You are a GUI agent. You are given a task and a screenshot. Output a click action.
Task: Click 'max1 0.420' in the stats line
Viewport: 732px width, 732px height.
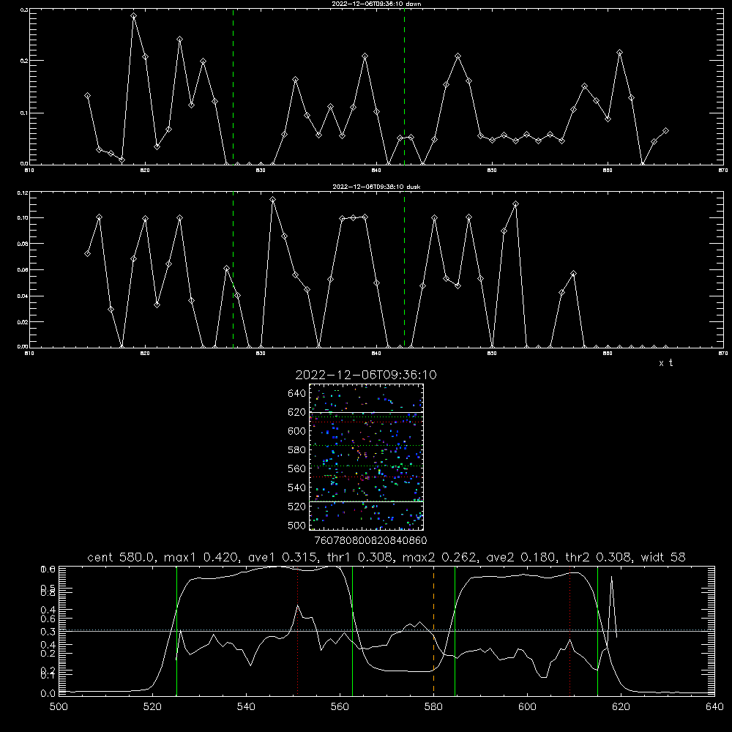pyautogui.click(x=202, y=557)
